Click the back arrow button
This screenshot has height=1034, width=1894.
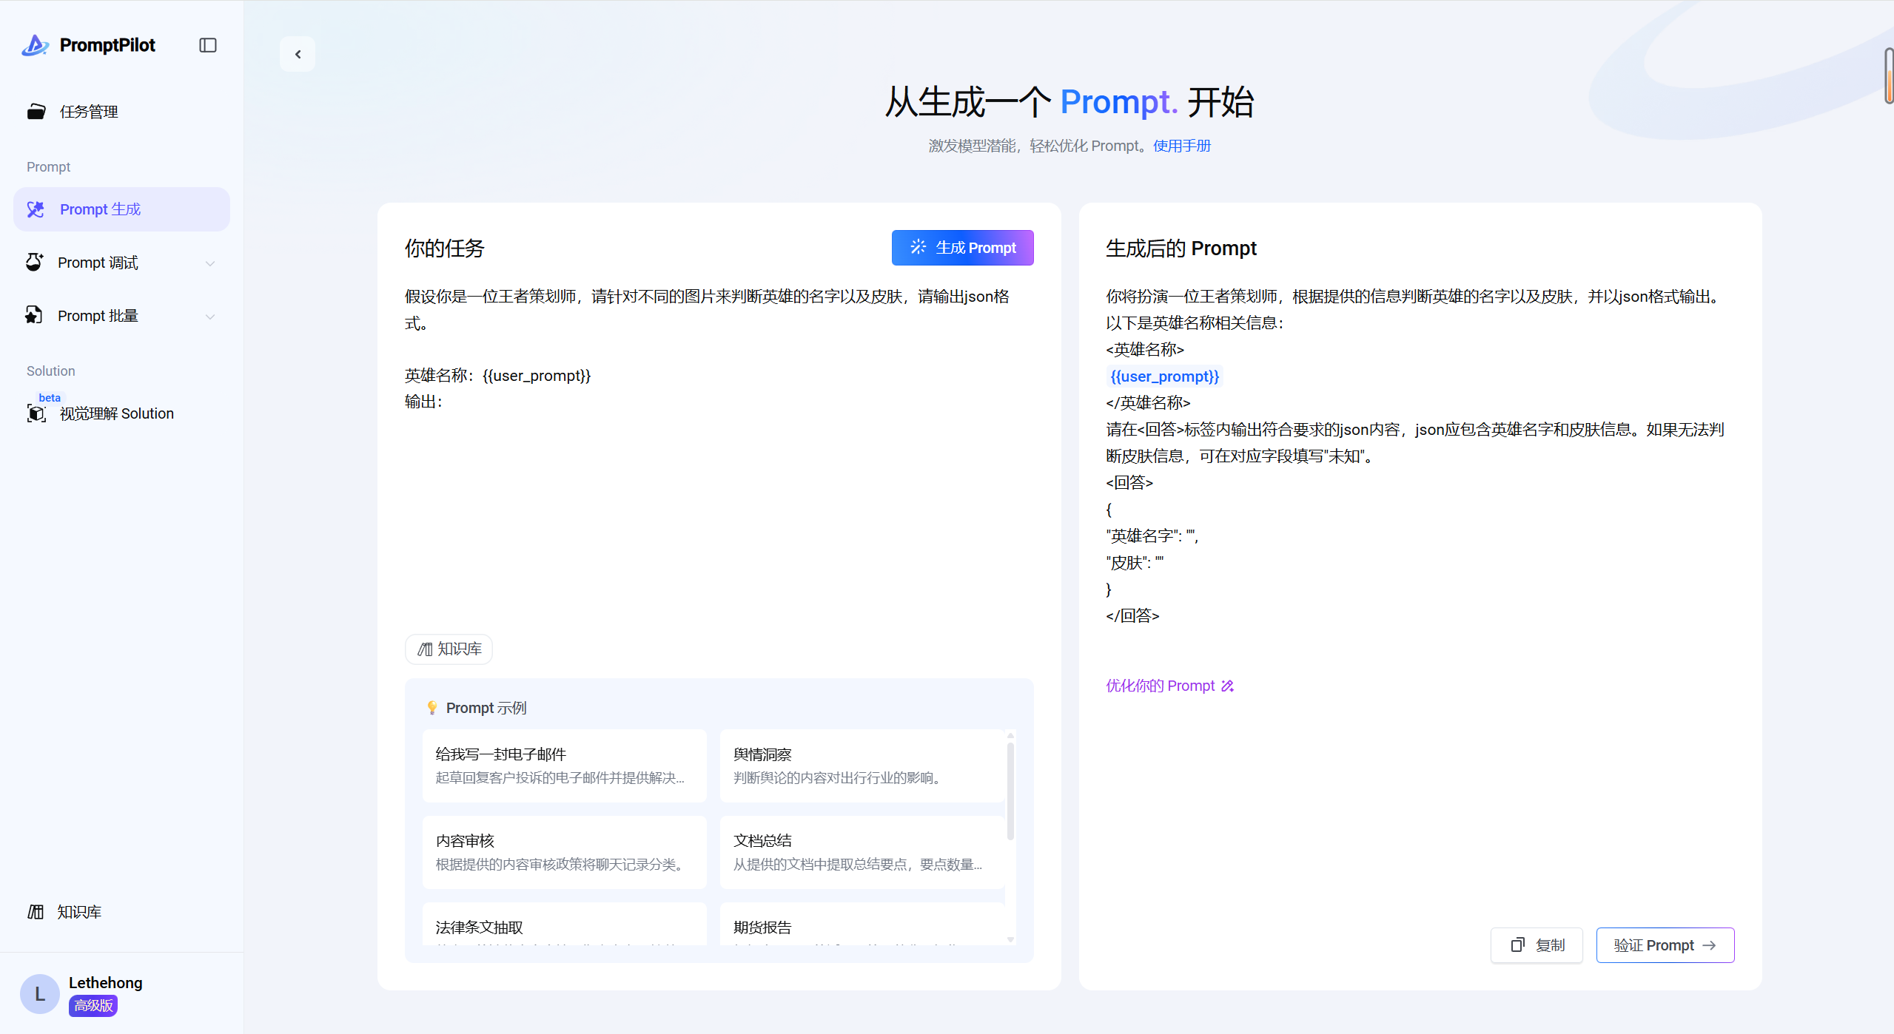(x=298, y=54)
